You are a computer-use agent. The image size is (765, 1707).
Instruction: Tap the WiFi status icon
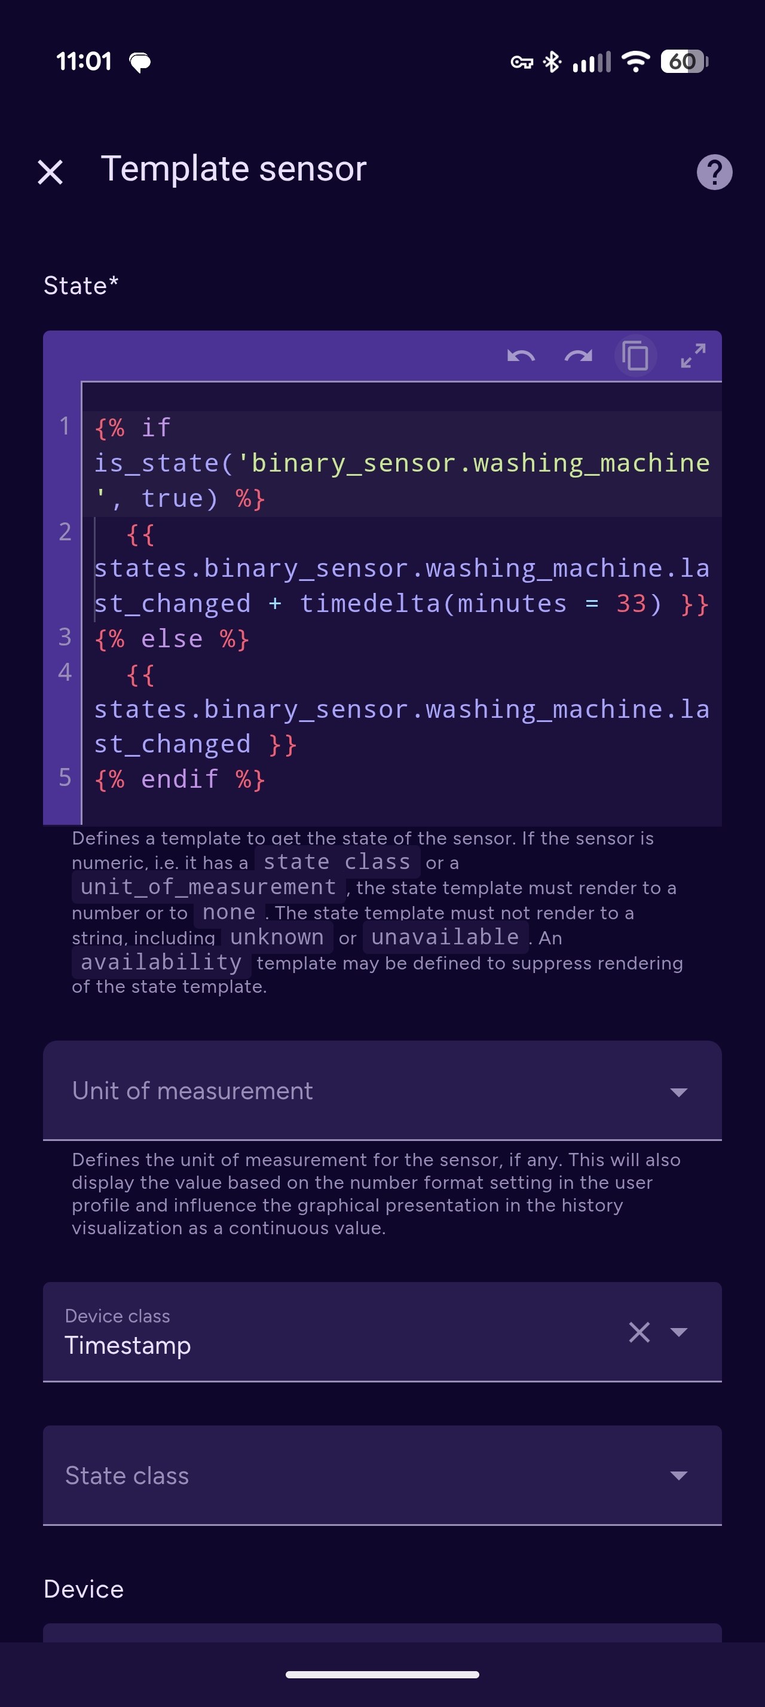[635, 62]
